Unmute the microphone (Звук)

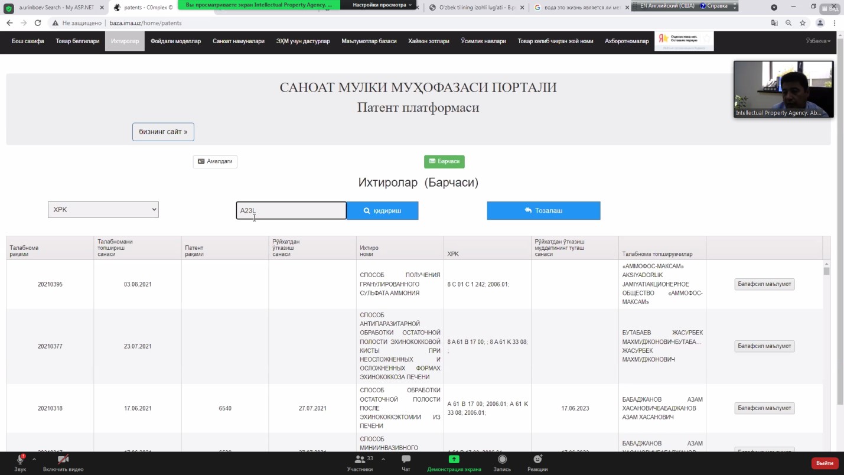click(x=20, y=460)
